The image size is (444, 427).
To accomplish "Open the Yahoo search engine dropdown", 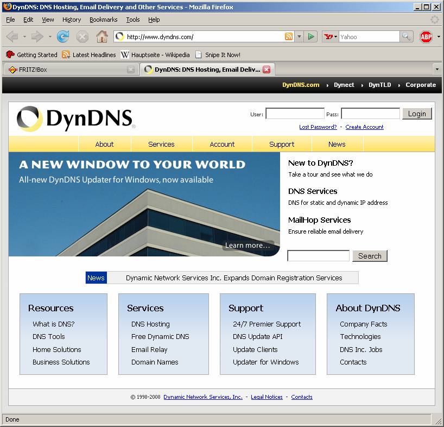I will (330, 36).
